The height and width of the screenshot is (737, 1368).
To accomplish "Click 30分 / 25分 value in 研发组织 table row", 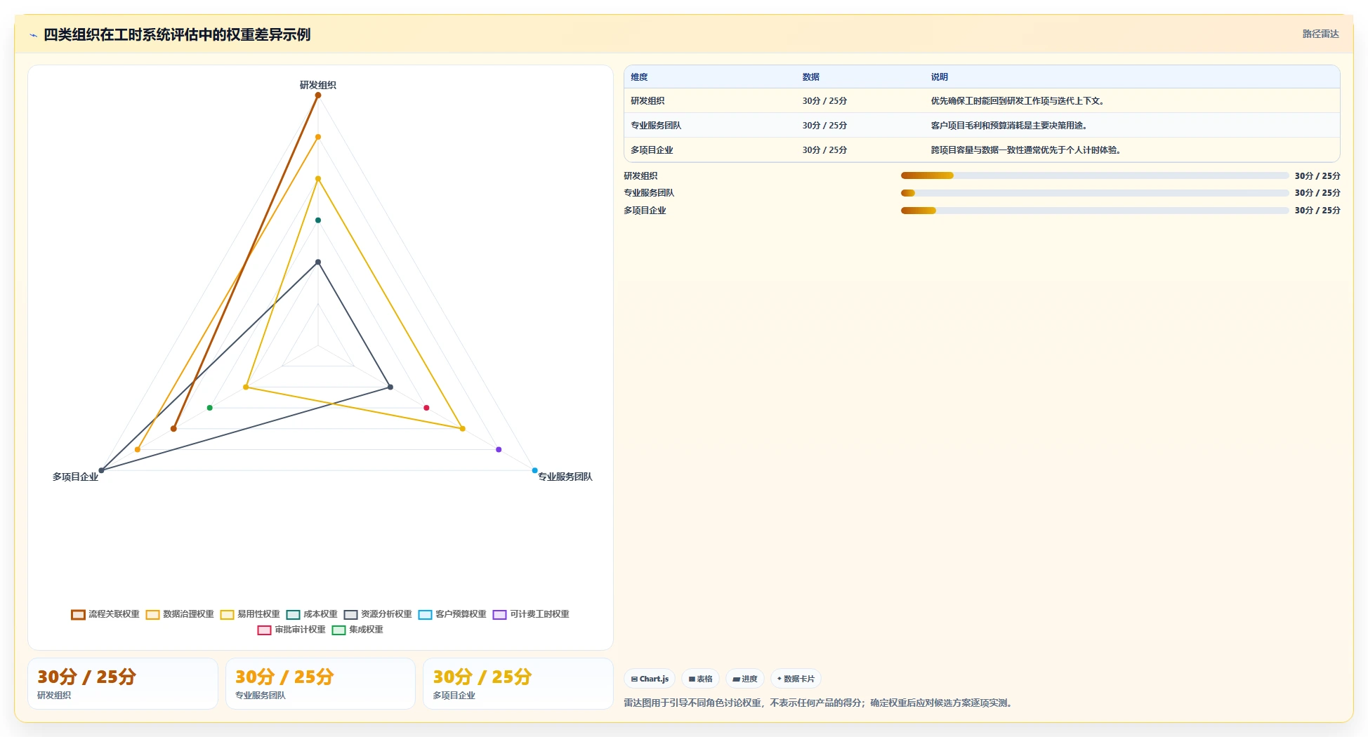I will coord(824,101).
